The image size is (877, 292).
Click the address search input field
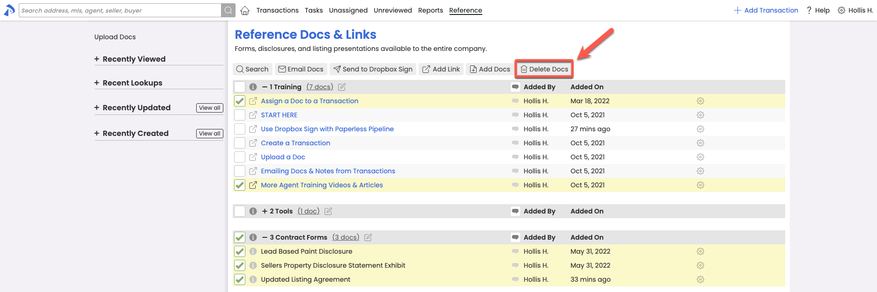pyautogui.click(x=120, y=10)
